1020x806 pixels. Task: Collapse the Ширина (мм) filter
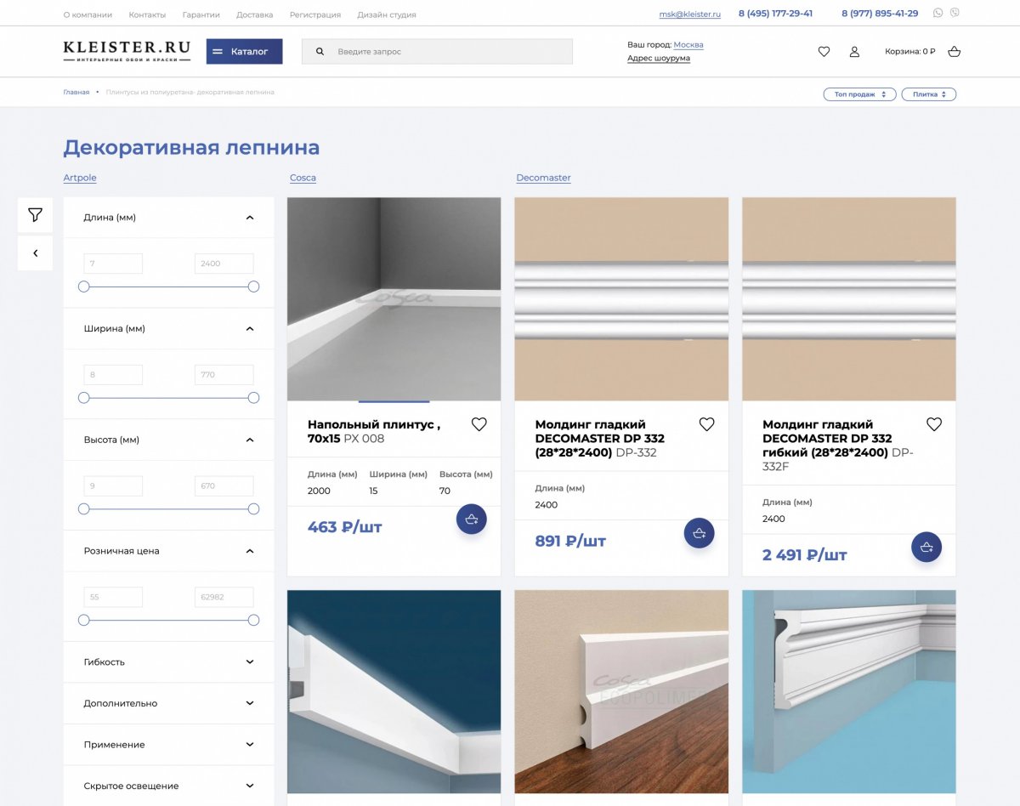click(x=250, y=329)
